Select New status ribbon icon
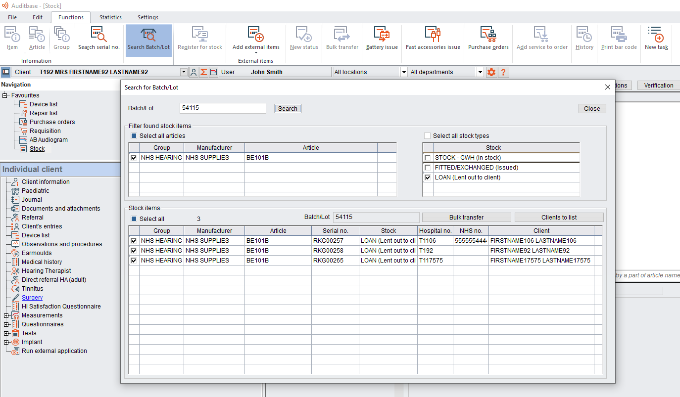Image resolution: width=680 pixels, height=397 pixels. (304, 38)
